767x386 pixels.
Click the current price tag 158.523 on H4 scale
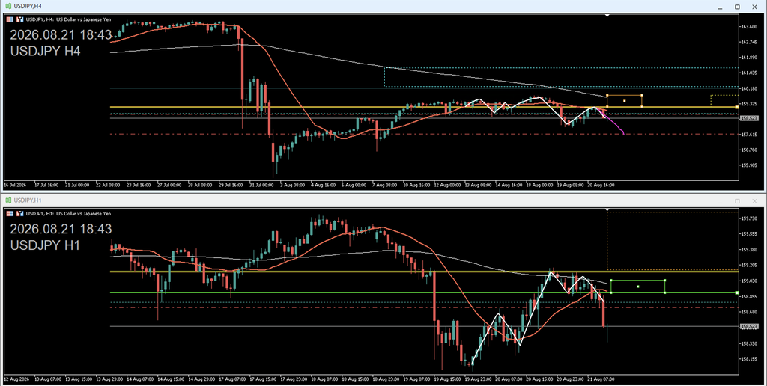point(749,118)
